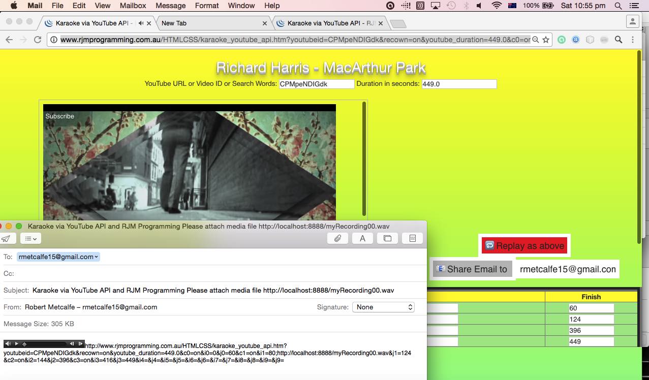The image size is (649, 380).
Task: Click Subscribe on the video
Action: click(x=59, y=116)
